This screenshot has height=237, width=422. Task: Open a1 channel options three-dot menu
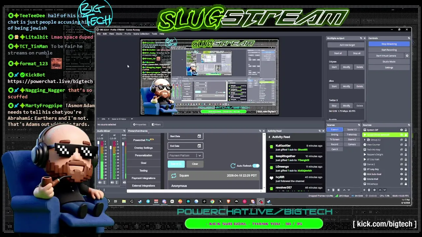coord(104,182)
